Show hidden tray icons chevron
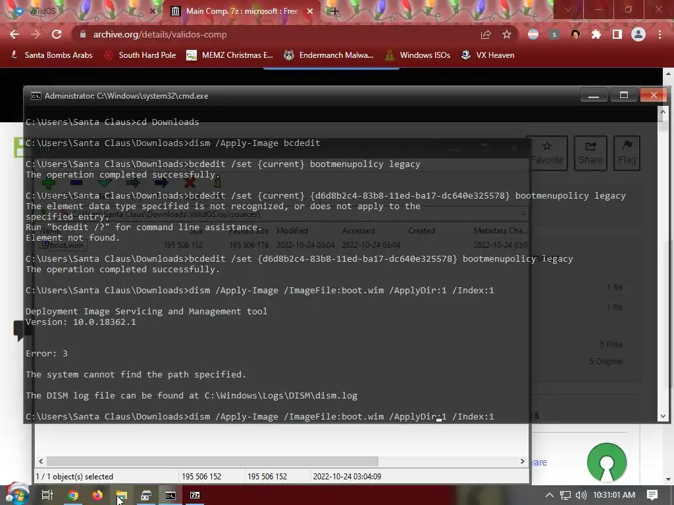This screenshot has width=674, height=505. (x=549, y=495)
